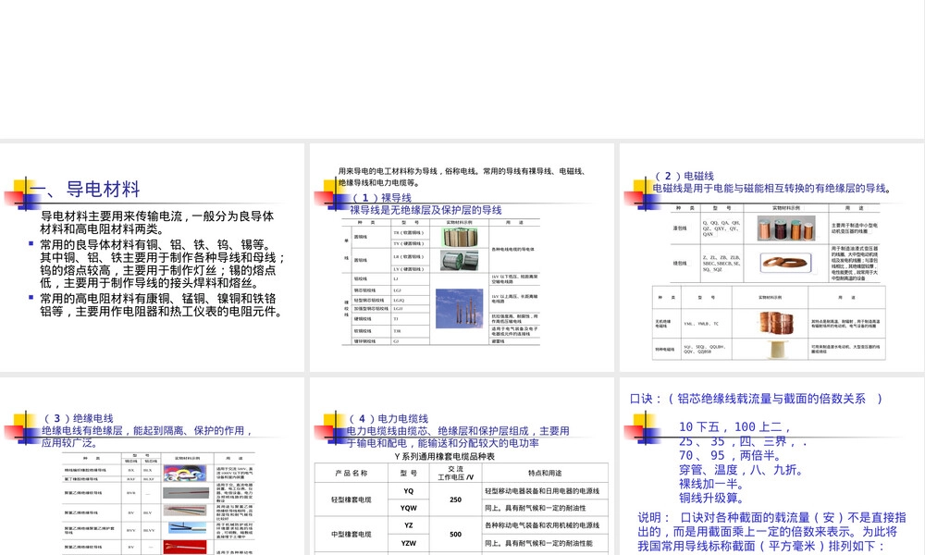
Task: Click the soft round wire bundle photo
Action: (460, 237)
